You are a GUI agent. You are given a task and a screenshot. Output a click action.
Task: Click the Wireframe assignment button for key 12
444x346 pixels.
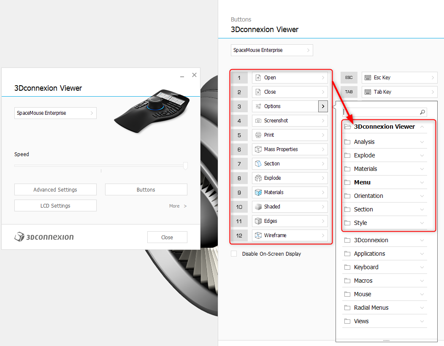[290, 235]
